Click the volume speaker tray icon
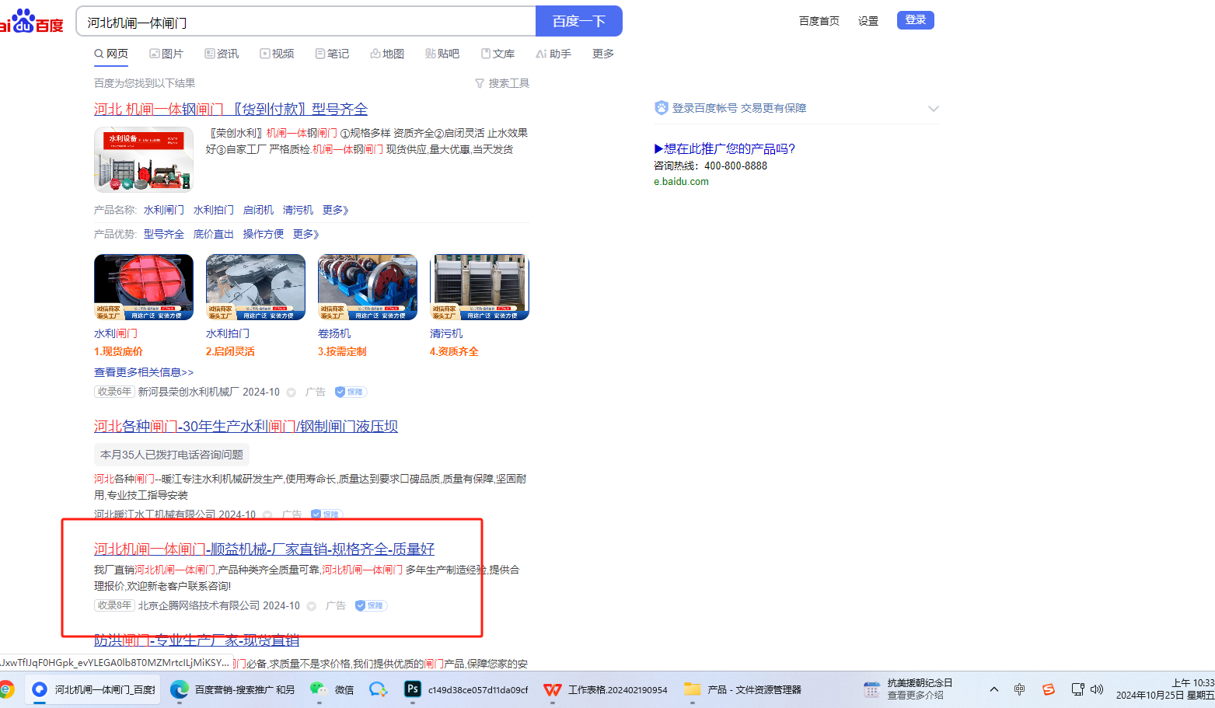 click(x=1097, y=689)
